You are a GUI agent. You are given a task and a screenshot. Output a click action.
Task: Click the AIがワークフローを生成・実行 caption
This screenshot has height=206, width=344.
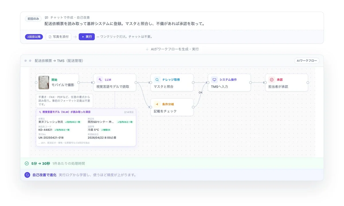pyautogui.click(x=175, y=49)
